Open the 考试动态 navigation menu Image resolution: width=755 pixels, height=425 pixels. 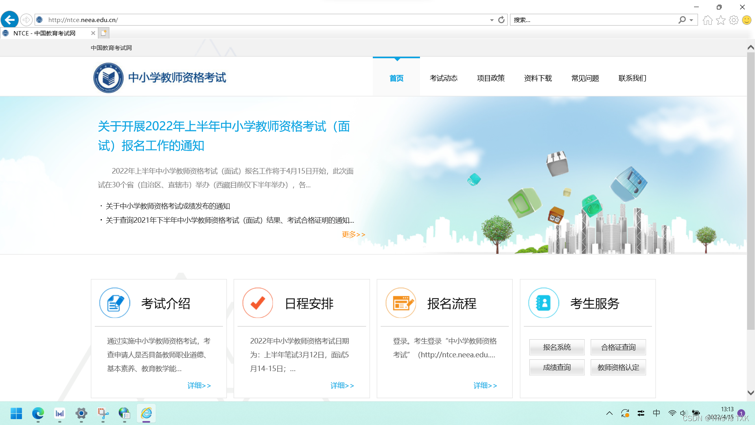[444, 78]
